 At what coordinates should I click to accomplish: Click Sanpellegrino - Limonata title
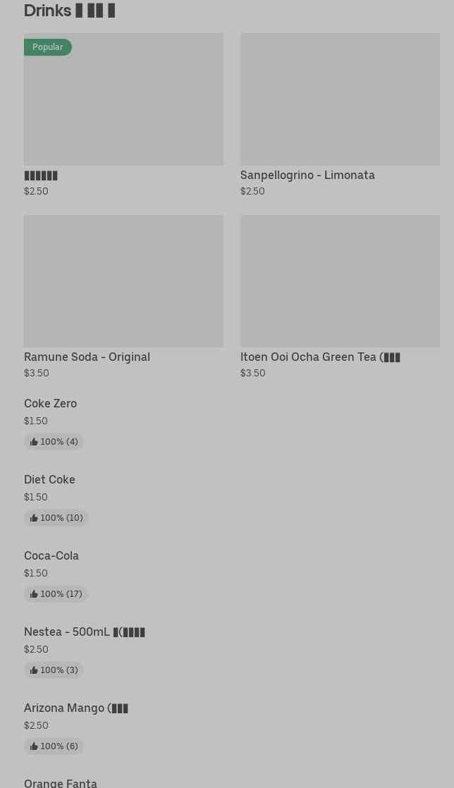tap(307, 176)
